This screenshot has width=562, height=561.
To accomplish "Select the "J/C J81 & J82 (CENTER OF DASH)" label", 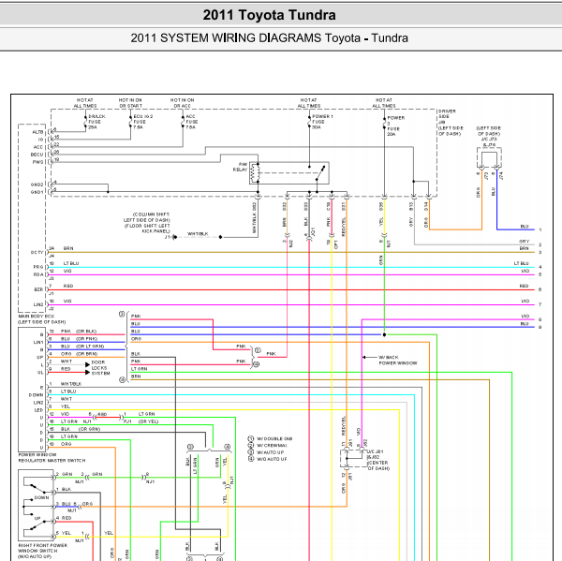I will [378, 460].
